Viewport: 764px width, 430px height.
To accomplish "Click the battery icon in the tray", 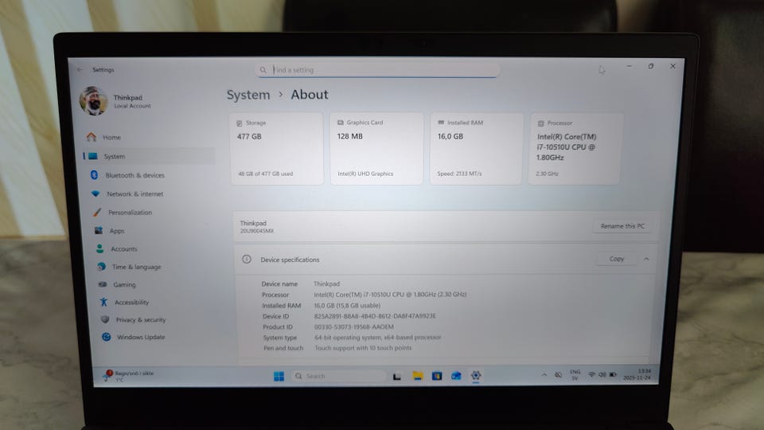I will [x=613, y=374].
